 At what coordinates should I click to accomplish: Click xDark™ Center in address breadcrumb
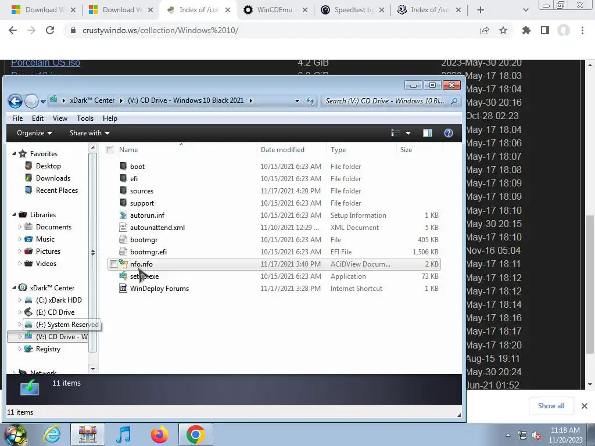click(x=92, y=100)
